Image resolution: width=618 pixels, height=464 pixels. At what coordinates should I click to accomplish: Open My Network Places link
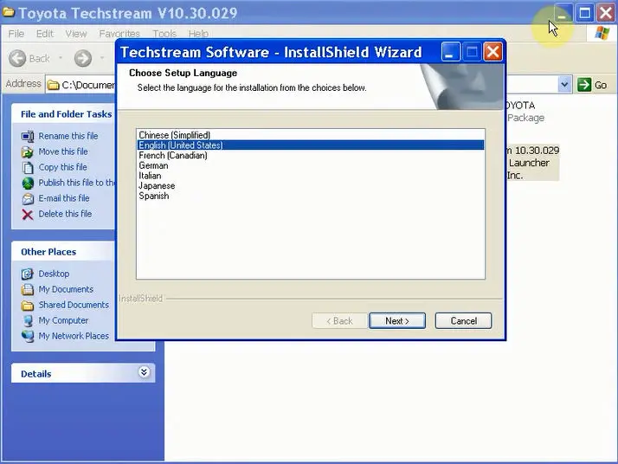(x=74, y=336)
